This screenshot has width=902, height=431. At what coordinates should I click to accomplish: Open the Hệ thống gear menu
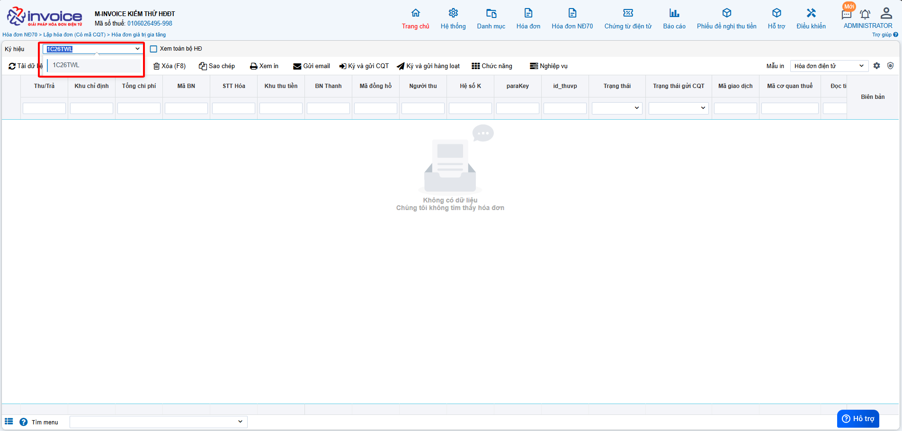[x=453, y=13]
